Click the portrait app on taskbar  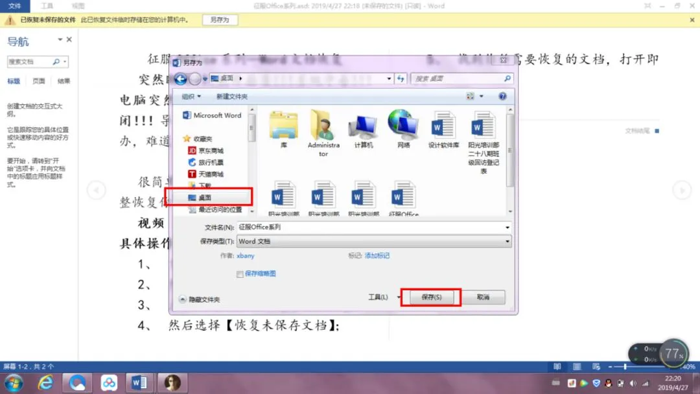click(172, 383)
